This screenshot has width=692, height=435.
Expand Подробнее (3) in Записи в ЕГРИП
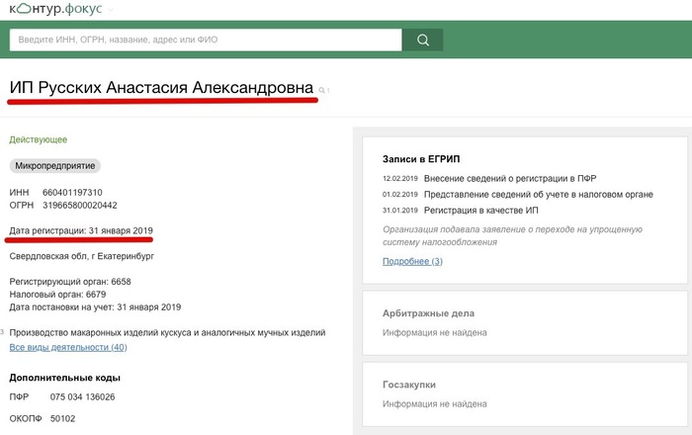(412, 261)
